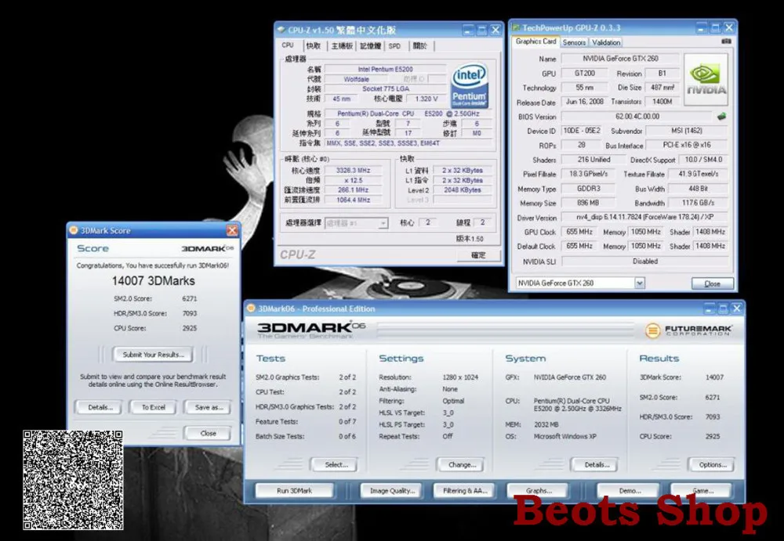Click the 3DMark06 Professional Edition title icon
The height and width of the screenshot is (541, 784).
coord(251,308)
